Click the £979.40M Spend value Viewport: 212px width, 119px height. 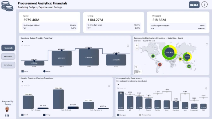(31, 20)
